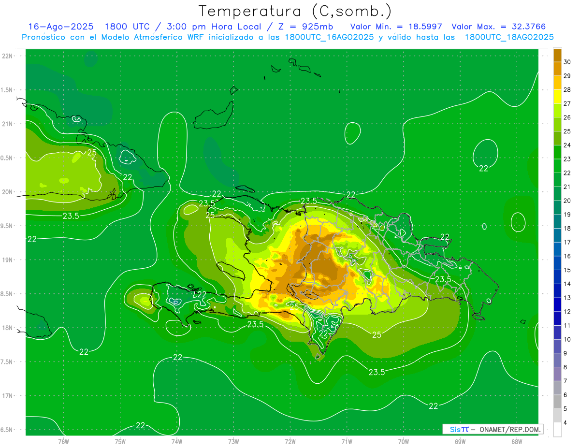This screenshot has height=448, width=580.
Task: Click the '69W' longitude axis label
Action: tap(460, 442)
